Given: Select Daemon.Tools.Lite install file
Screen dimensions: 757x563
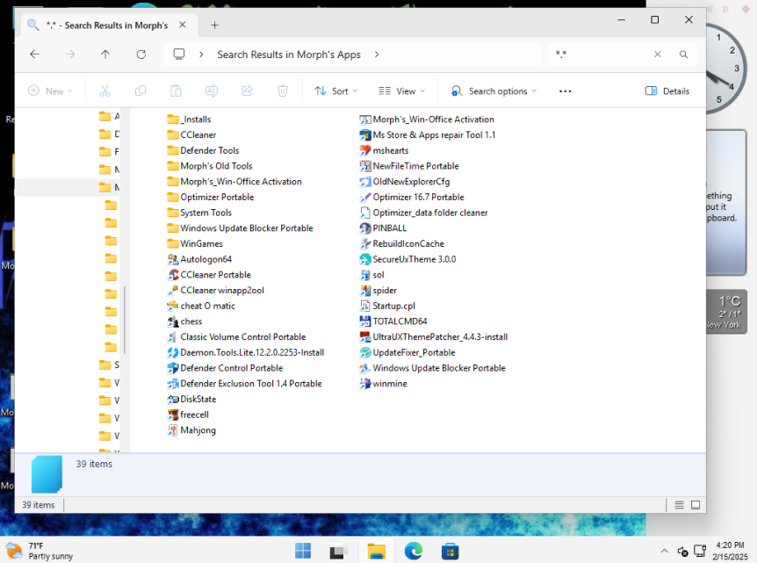Looking at the screenshot, I should (x=246, y=352).
